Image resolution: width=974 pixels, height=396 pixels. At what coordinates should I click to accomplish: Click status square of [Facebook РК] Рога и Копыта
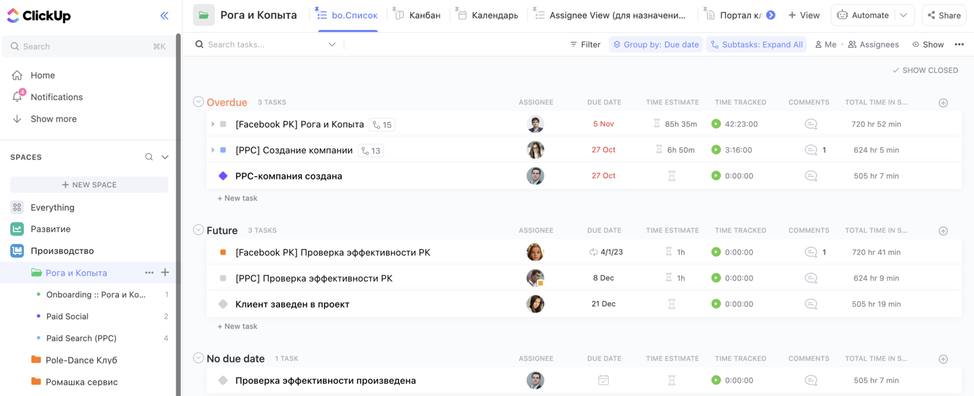(223, 124)
